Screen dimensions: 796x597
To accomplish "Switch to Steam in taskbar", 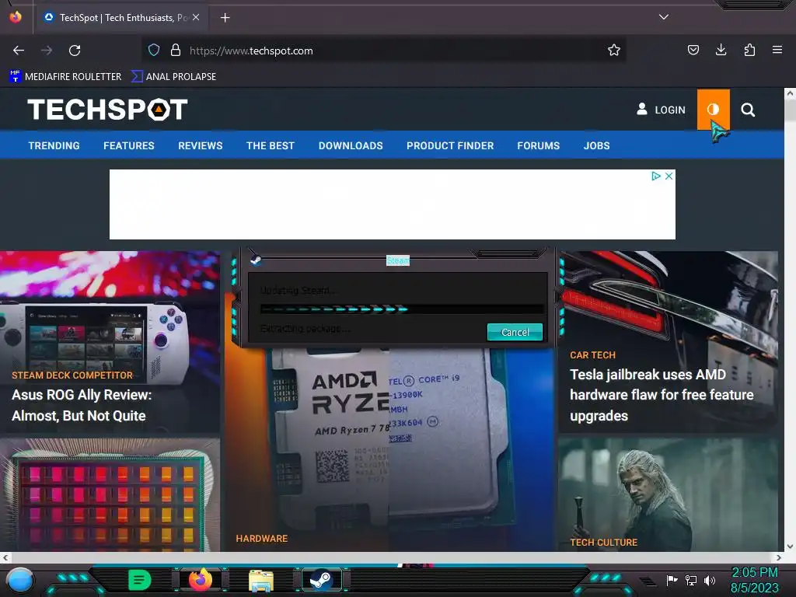I will click(x=321, y=580).
